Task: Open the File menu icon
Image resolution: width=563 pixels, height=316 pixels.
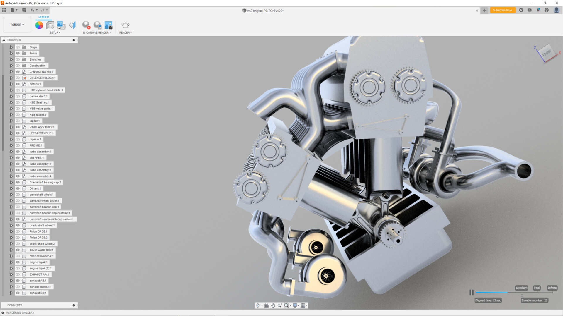Action: (x=13, y=10)
